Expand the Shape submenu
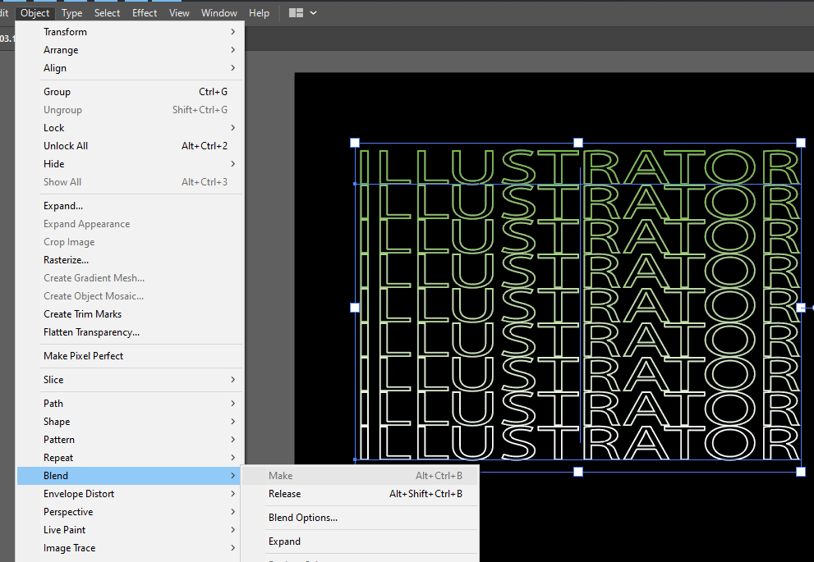814x562 pixels. (129, 422)
